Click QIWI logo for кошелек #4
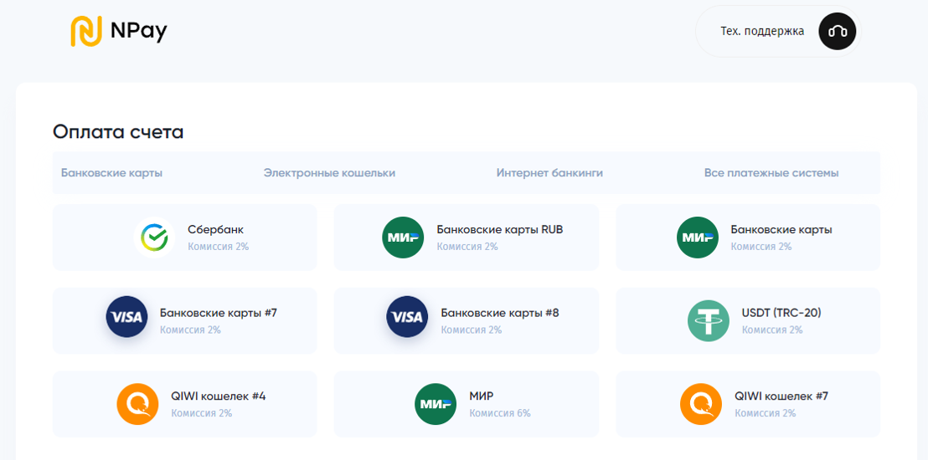 (x=138, y=404)
